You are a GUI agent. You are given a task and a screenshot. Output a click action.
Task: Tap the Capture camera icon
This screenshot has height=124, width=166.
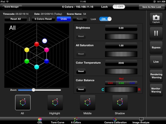tap(156, 19)
